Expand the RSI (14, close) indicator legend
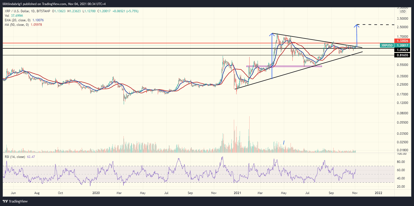414x206 pixels. [x=15, y=157]
